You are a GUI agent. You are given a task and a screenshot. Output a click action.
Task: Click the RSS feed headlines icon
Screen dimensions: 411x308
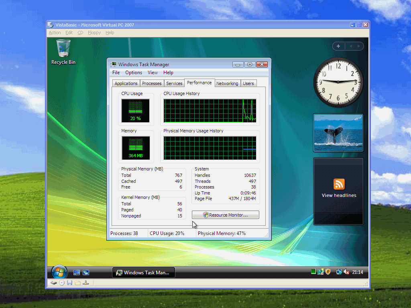tap(339, 184)
